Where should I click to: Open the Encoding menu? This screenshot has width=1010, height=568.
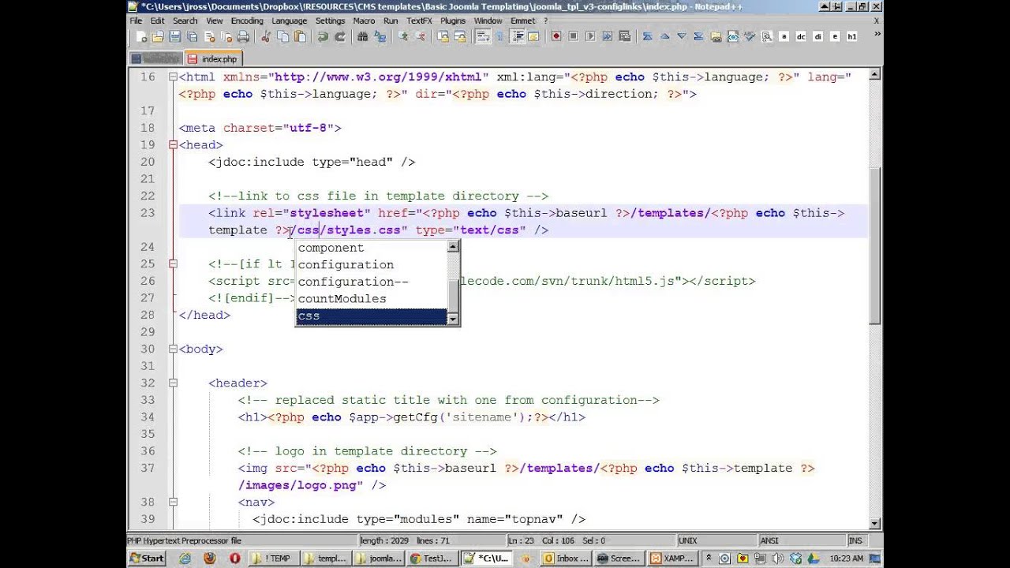click(x=247, y=21)
